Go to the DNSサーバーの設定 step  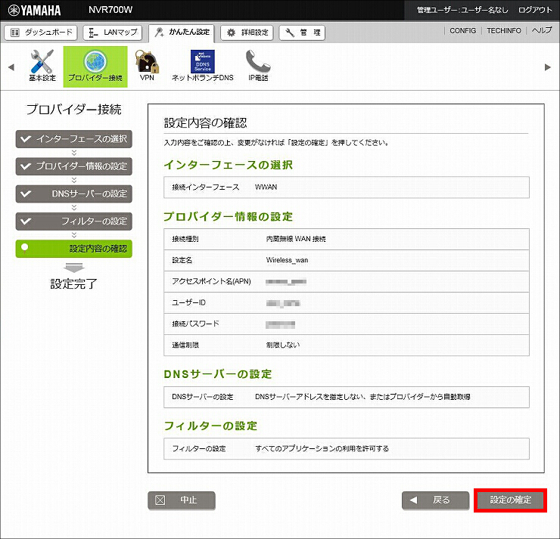(x=74, y=194)
